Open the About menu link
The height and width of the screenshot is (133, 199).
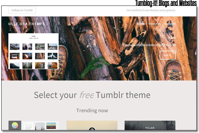[141, 24]
